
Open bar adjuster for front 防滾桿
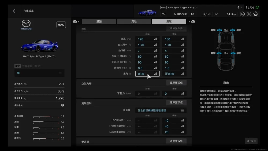click(155, 51)
